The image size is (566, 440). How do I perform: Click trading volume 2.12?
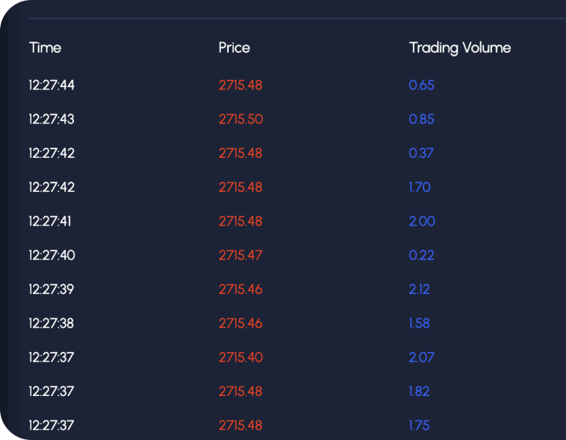[419, 289]
